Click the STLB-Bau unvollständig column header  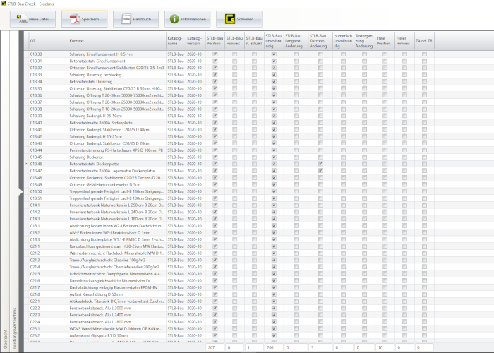tap(274, 41)
